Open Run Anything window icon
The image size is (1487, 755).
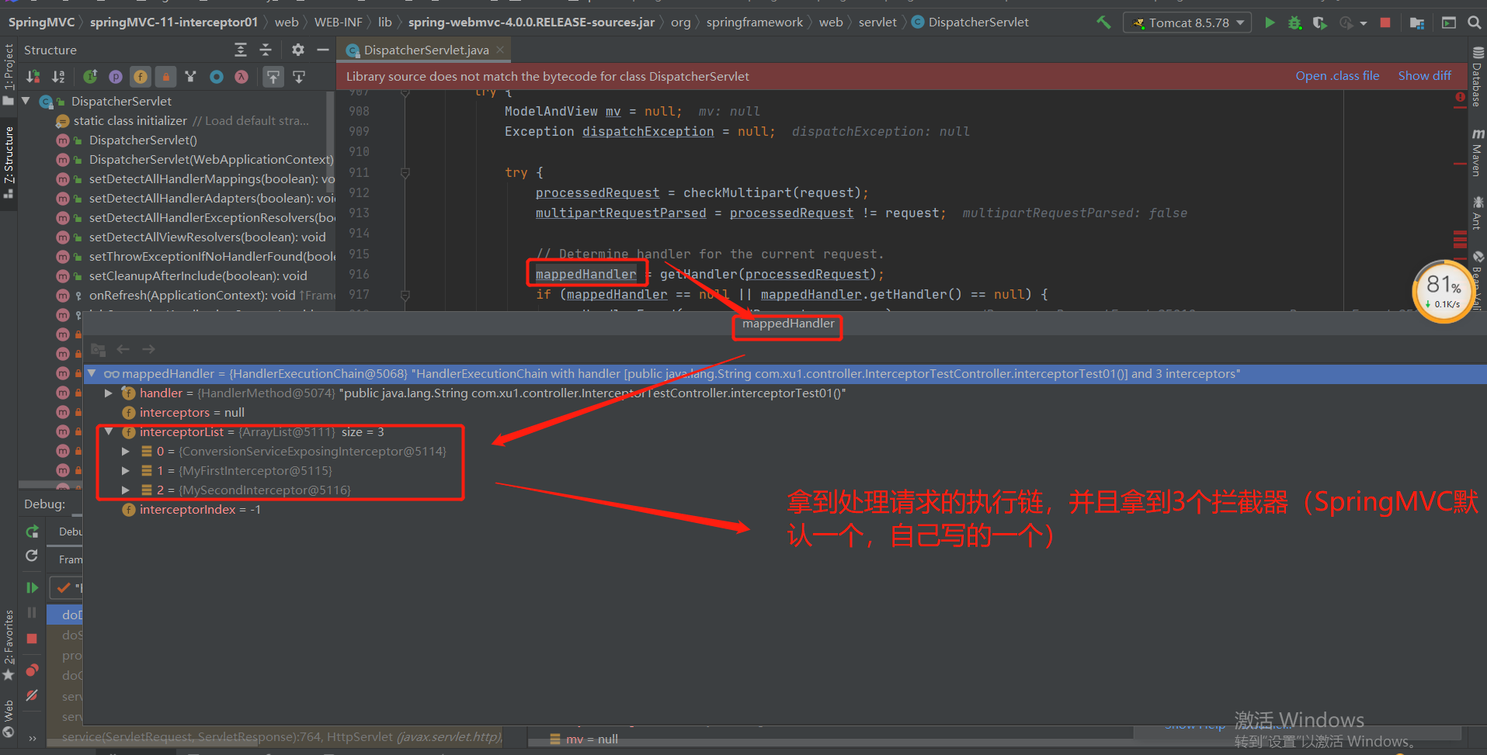pos(1449,23)
